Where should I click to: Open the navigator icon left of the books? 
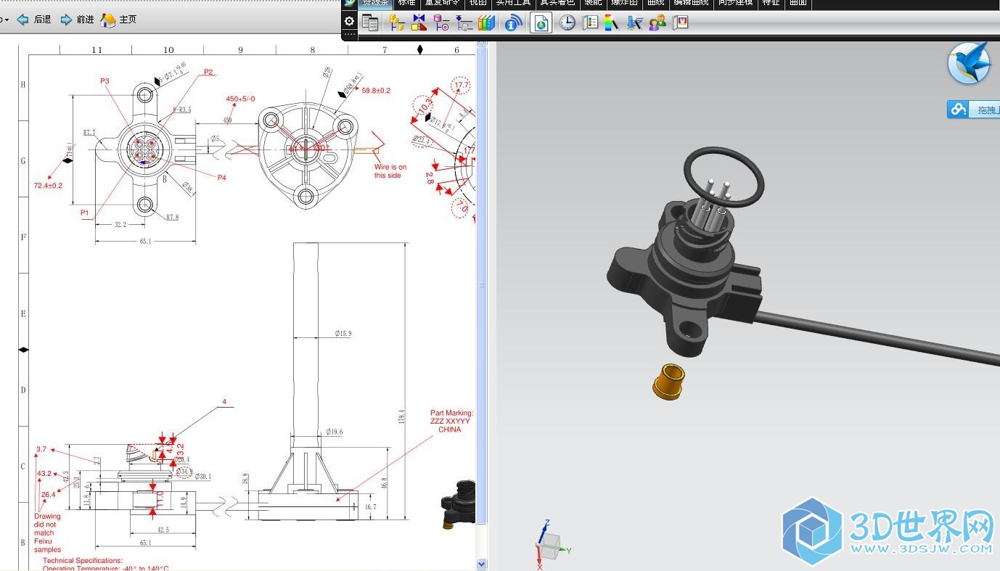(x=464, y=22)
